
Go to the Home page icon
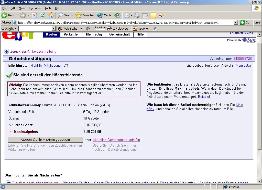pos(51,15)
